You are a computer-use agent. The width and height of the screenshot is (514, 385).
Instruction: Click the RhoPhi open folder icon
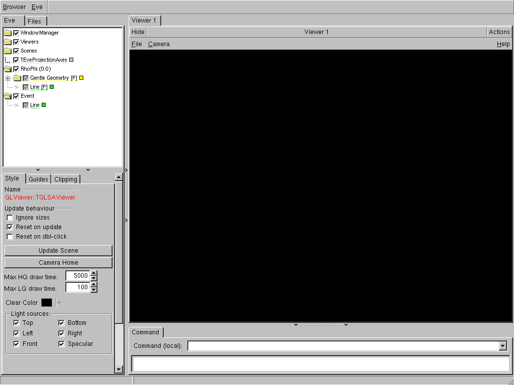click(8, 69)
